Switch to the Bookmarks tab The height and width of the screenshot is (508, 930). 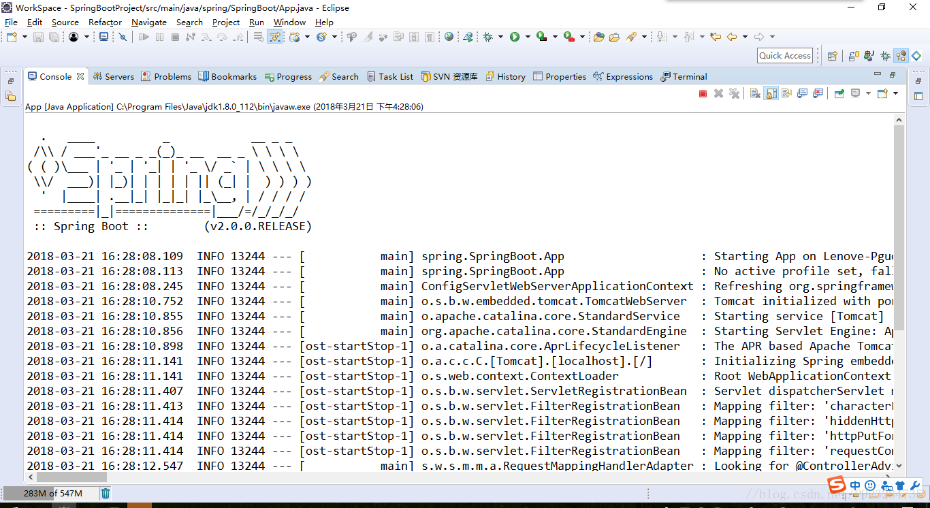click(227, 76)
